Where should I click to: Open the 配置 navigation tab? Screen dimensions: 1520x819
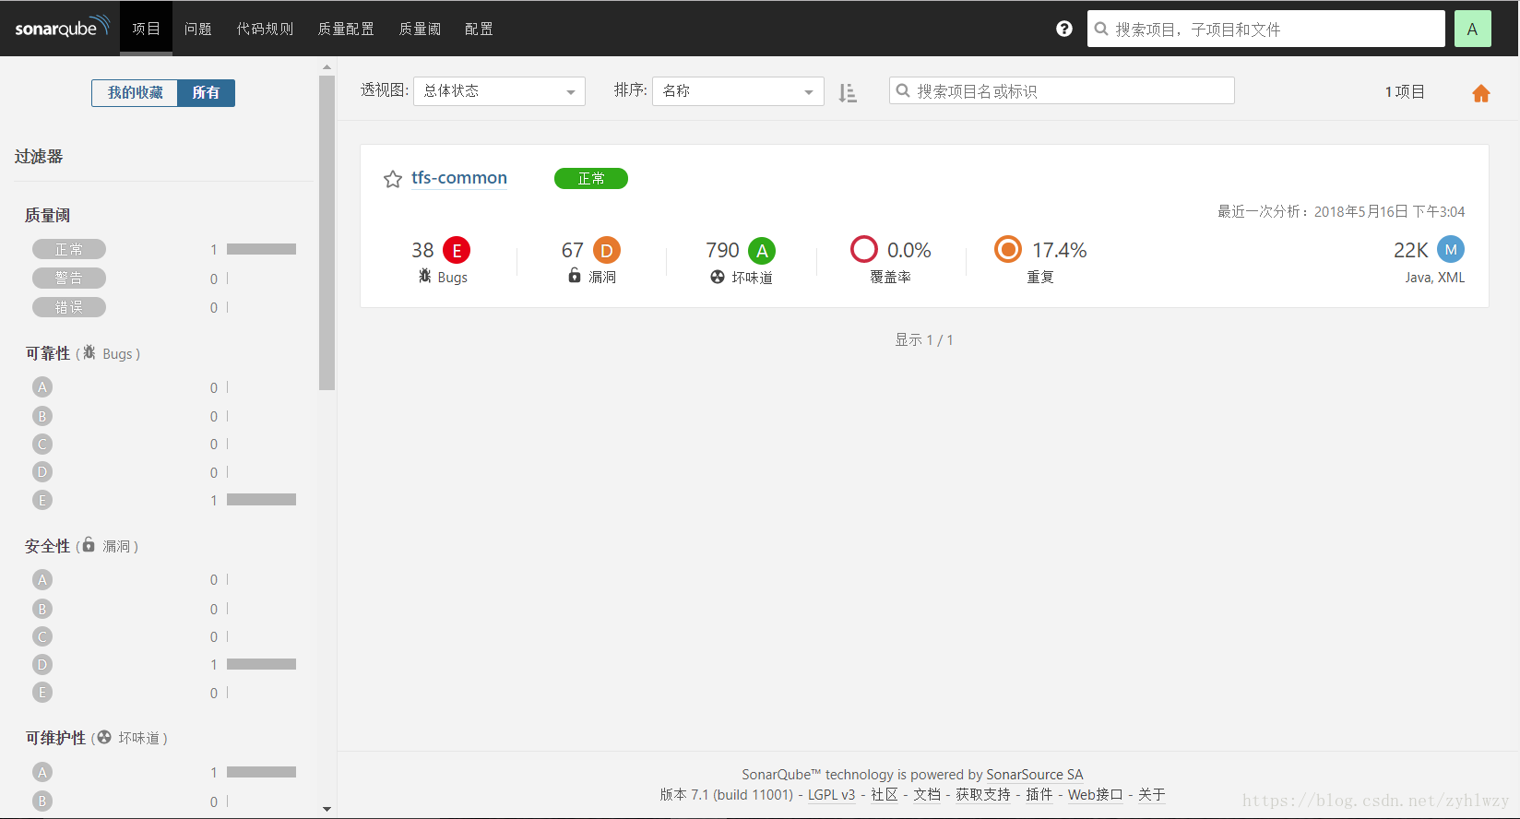(x=479, y=29)
